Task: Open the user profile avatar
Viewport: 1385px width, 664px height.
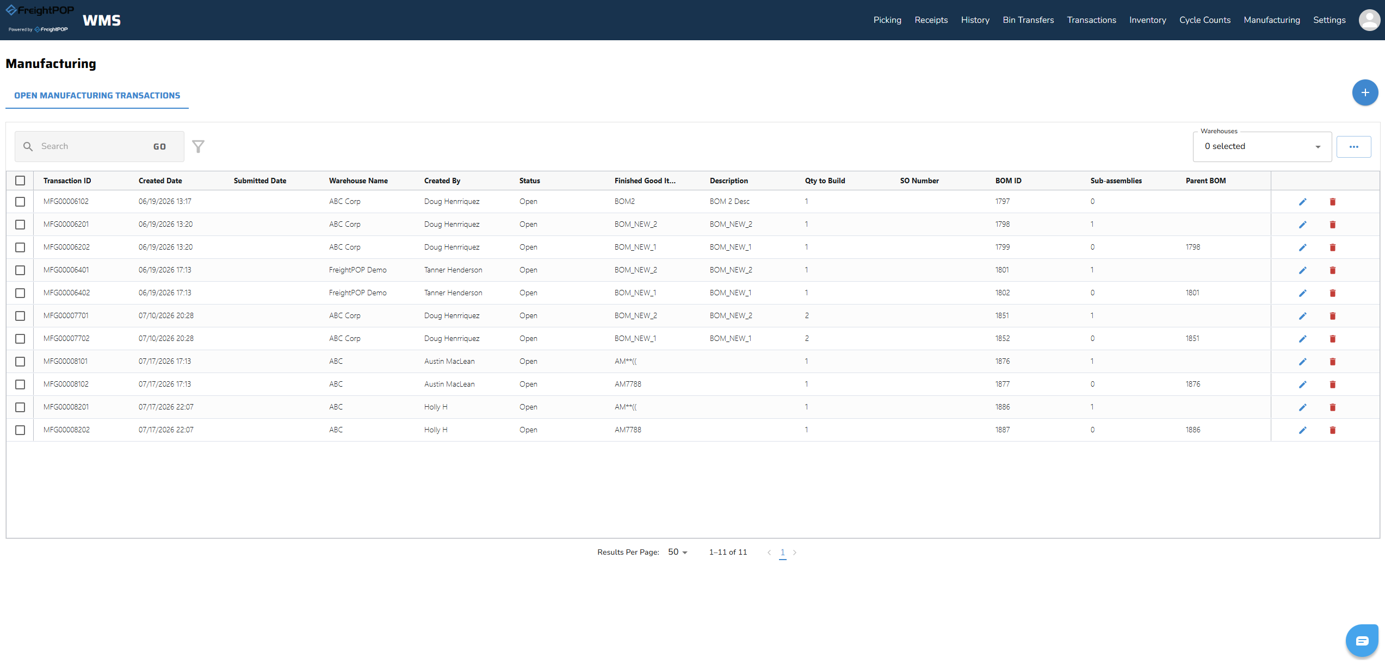Action: pyautogui.click(x=1369, y=20)
